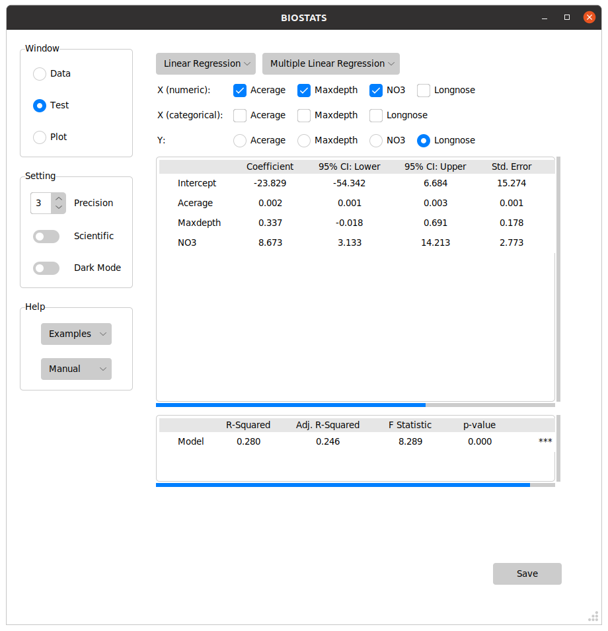Click the Precision number input field
The image size is (608, 631).
point(40,203)
